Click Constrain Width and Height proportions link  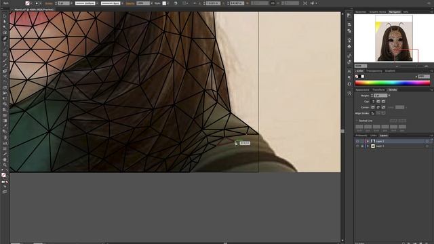pyautogui.click(x=273, y=3)
